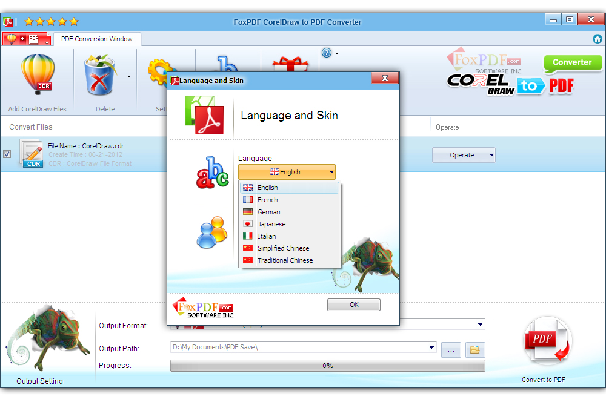Viewport: 606px width, 402px height.
Task: Expand the Output Path dropdown arrow
Action: click(431, 347)
